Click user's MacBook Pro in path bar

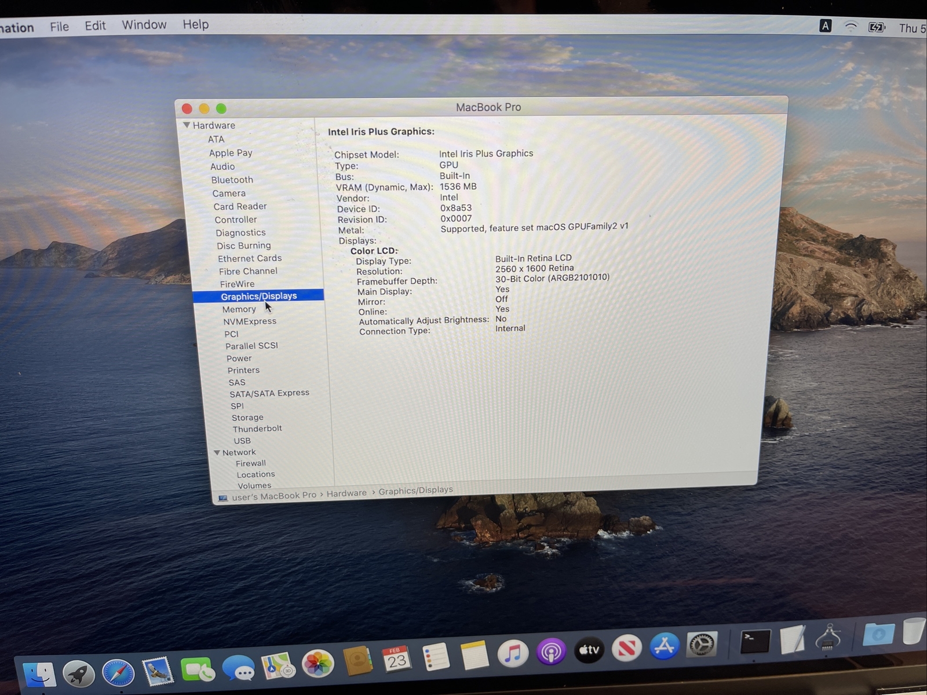274,496
